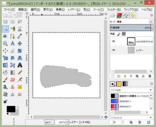Select the Ellipse Select tool
The width and height of the screenshot is (156, 127).
pyautogui.click(x=12, y=22)
